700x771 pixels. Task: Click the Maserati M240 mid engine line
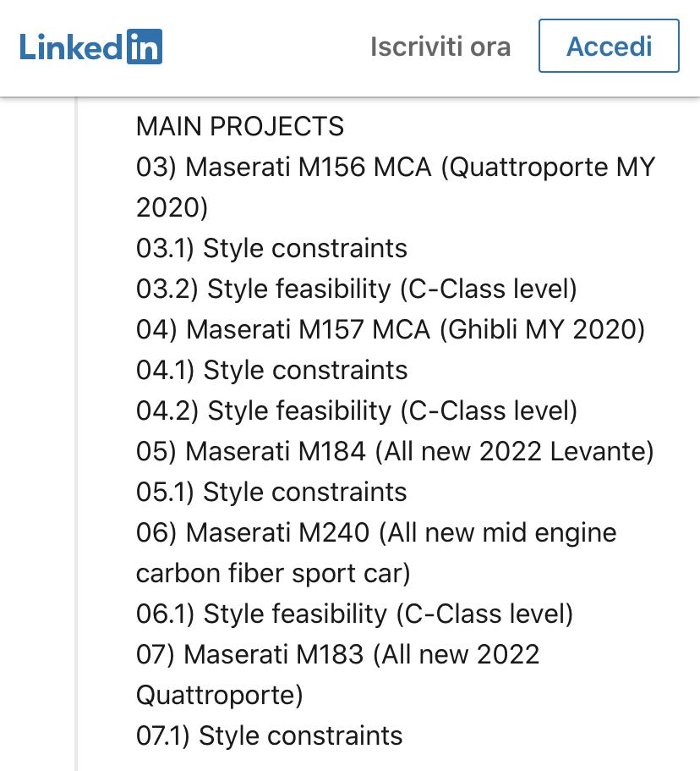click(x=376, y=532)
